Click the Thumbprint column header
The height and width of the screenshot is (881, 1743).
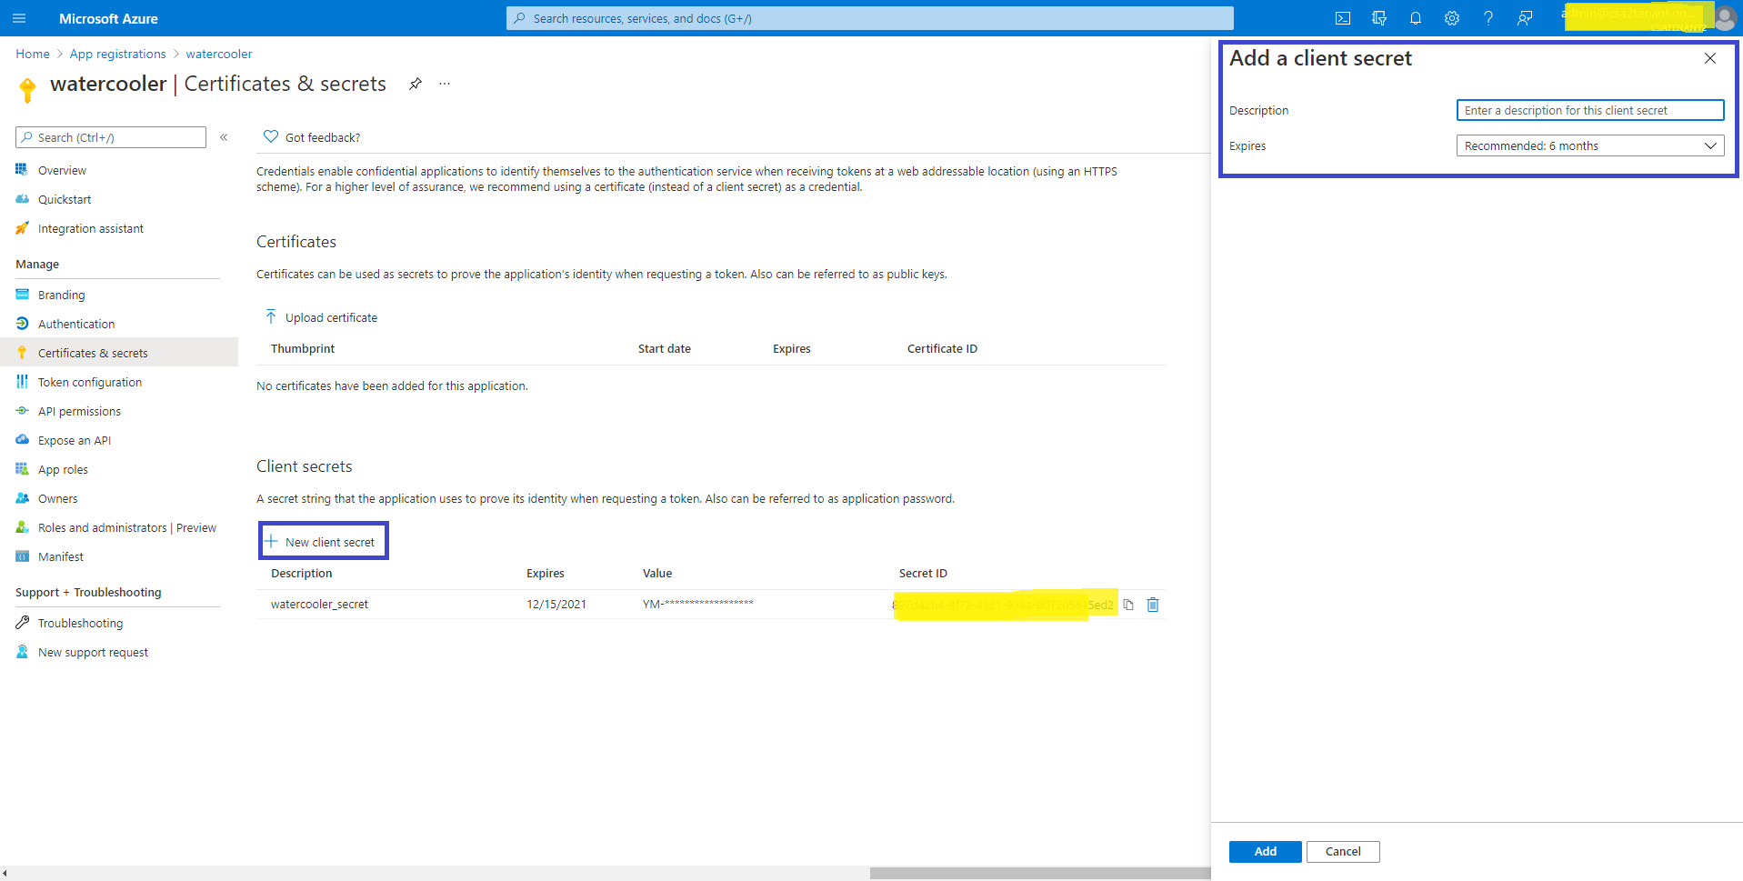pyautogui.click(x=303, y=348)
